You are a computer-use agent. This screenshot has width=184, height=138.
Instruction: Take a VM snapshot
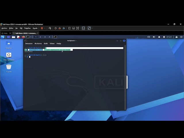pyautogui.click(x=55, y=28)
